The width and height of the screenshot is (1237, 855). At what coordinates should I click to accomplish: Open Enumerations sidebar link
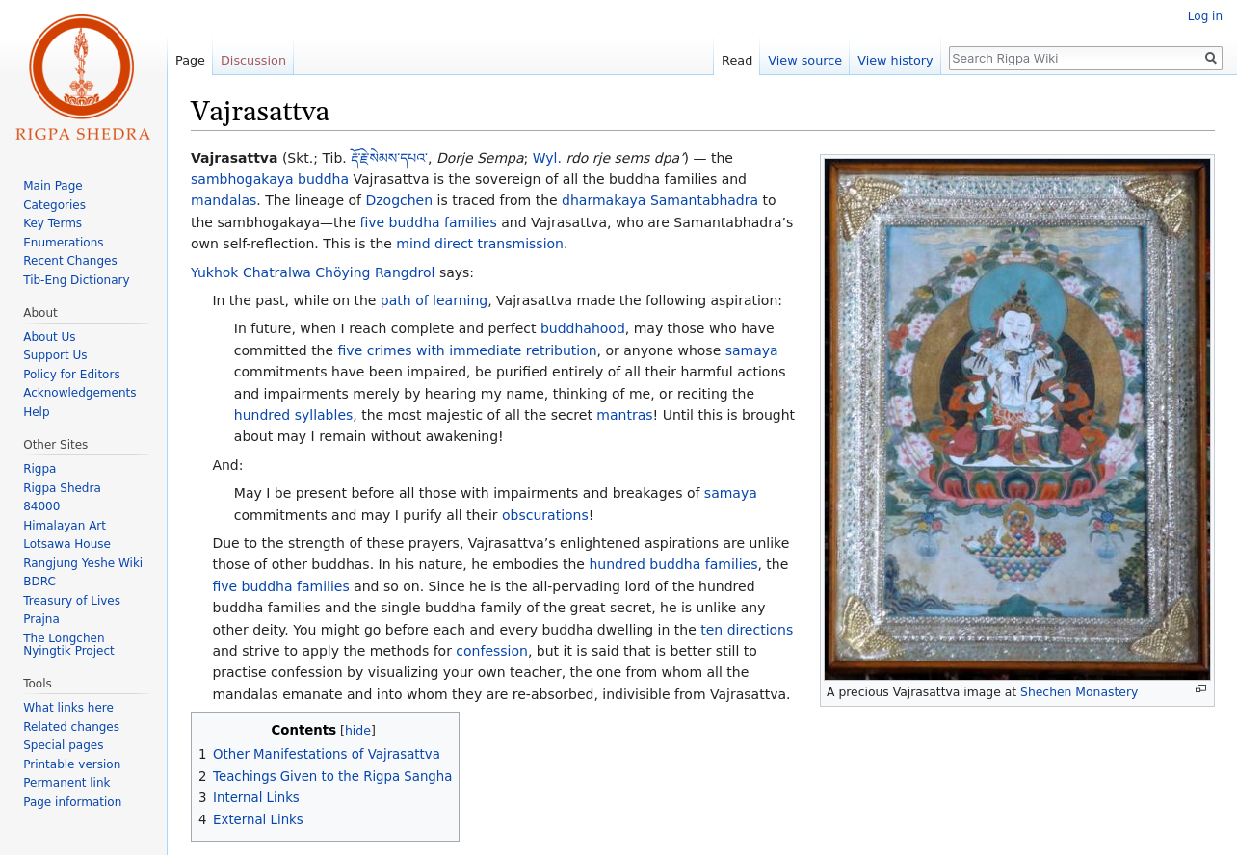[x=63, y=243]
